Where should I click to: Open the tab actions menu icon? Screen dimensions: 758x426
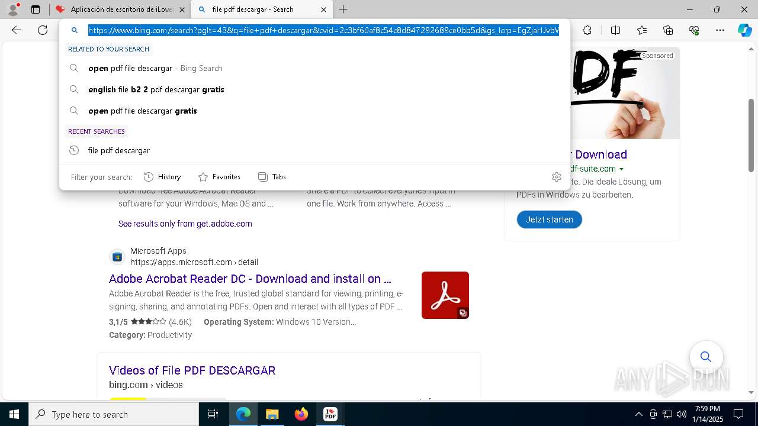[x=36, y=9]
